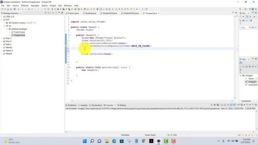258x145 pixels.
Task: Expand the 2002-2-6 project
Action: [x=2, y=17]
